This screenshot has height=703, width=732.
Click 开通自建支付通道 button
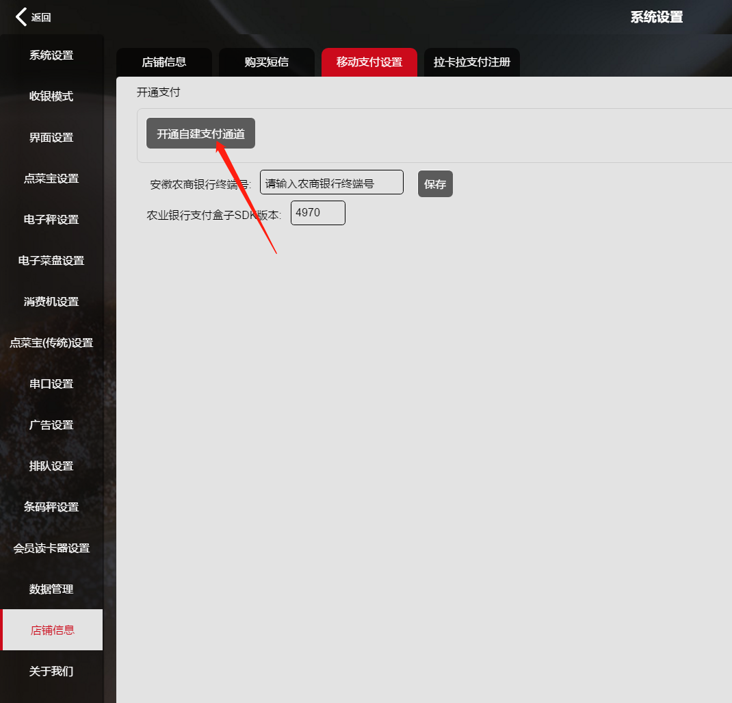200,133
